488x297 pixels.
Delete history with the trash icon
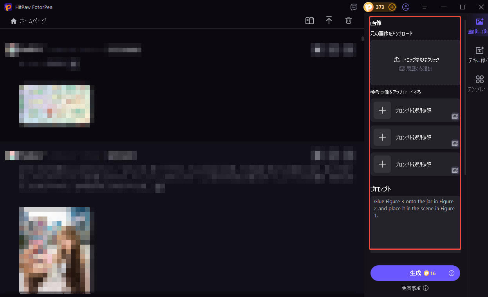point(348,21)
